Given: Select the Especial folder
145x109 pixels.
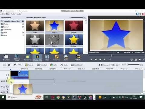Looking at the screenshot, I should 12,27.
